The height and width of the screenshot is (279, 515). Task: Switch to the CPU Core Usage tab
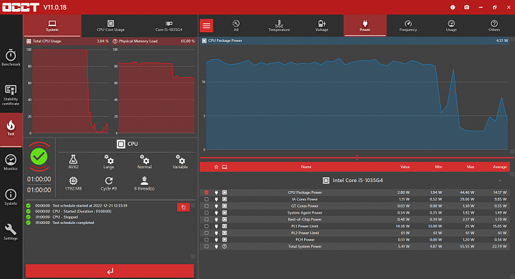pos(111,25)
